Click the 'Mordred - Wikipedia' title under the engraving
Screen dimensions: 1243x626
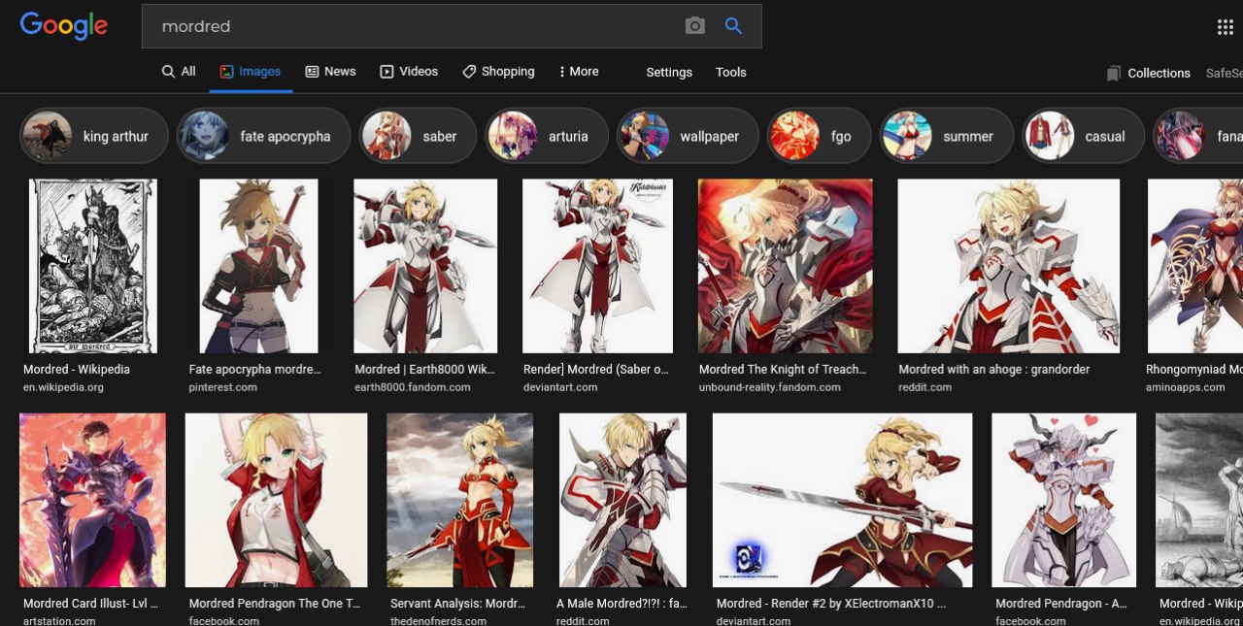pos(77,370)
